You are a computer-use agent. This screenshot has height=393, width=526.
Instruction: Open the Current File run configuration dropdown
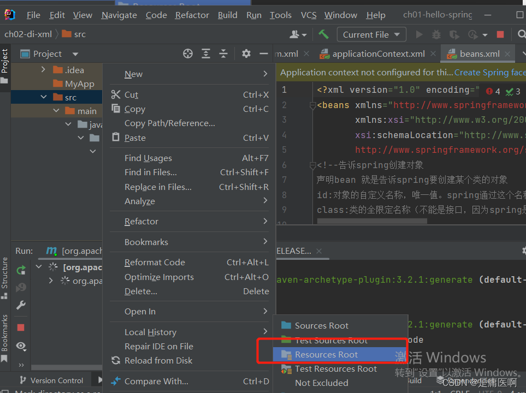tap(371, 34)
